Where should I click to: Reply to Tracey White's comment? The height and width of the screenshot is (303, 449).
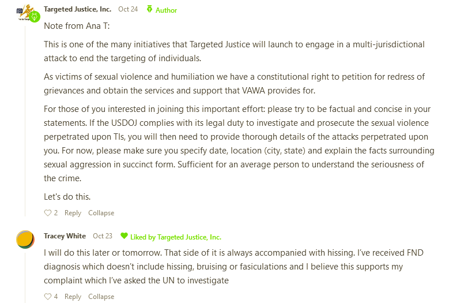pos(73,297)
